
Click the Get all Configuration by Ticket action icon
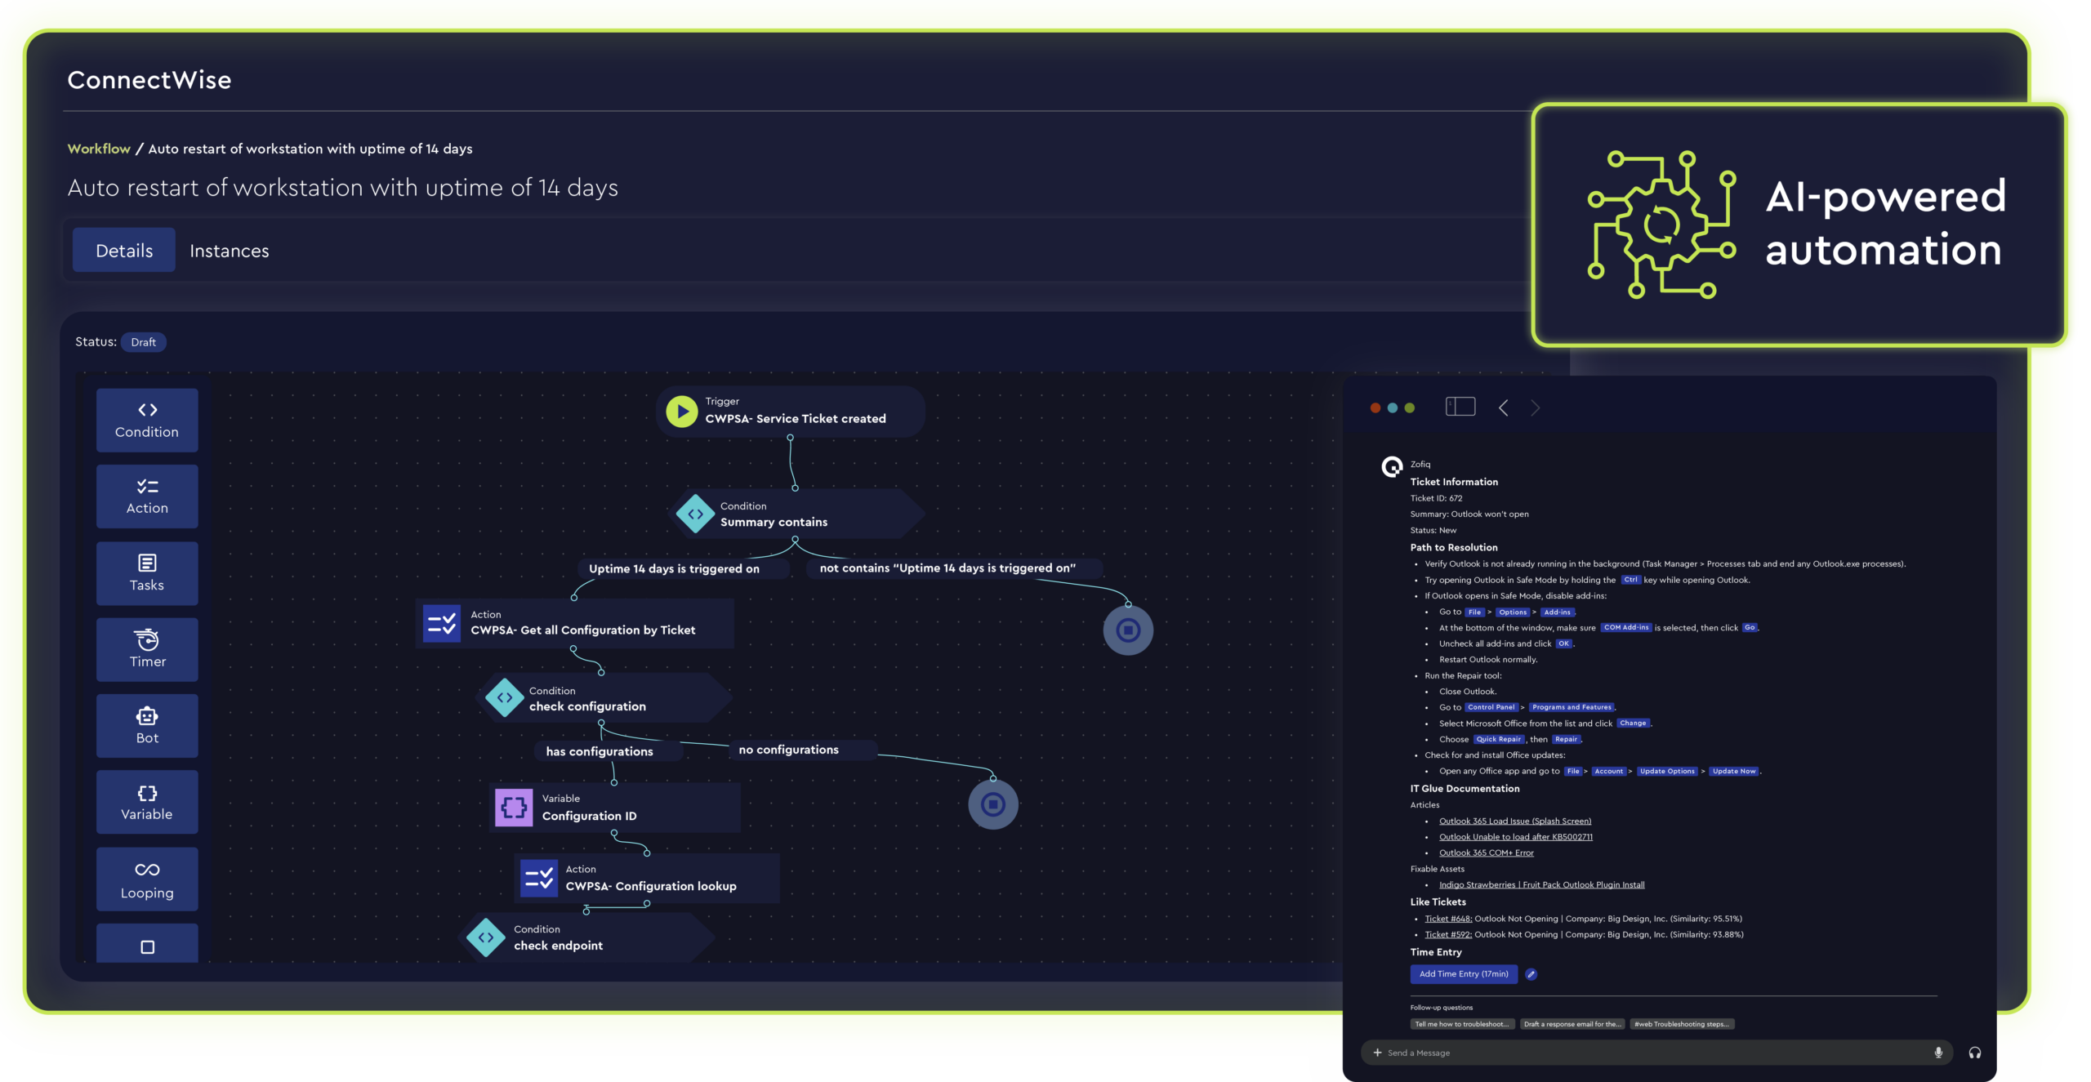tap(442, 623)
